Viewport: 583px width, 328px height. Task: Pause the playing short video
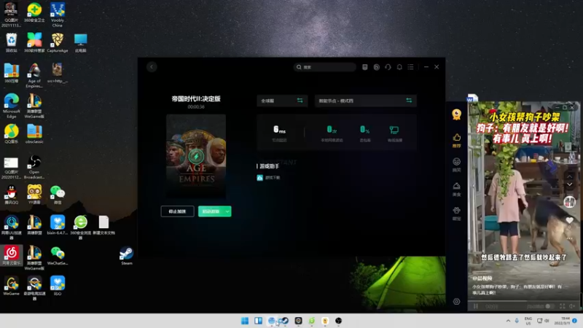[476, 306]
